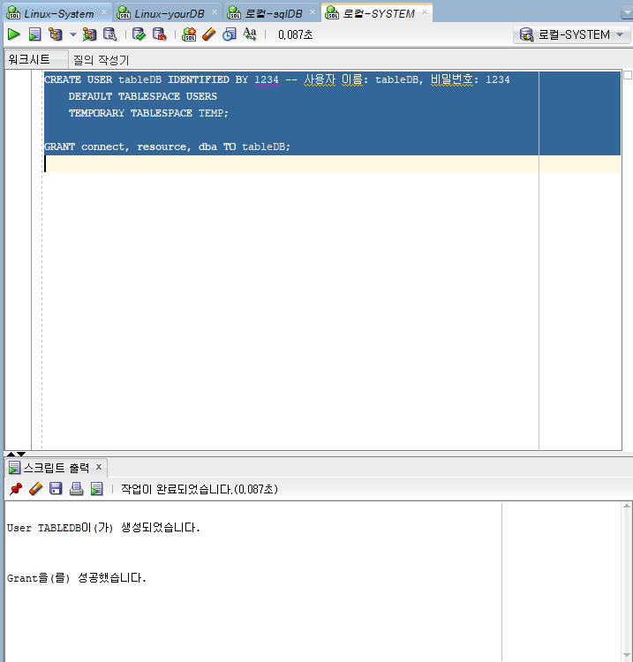Image resolution: width=633 pixels, height=662 pixels.
Task: Close the Linux-yourDB tab
Action: (215, 12)
